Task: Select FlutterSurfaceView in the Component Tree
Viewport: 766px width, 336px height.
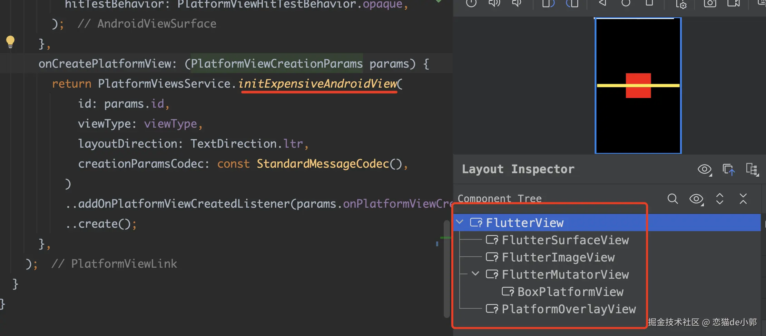Action: click(565, 240)
